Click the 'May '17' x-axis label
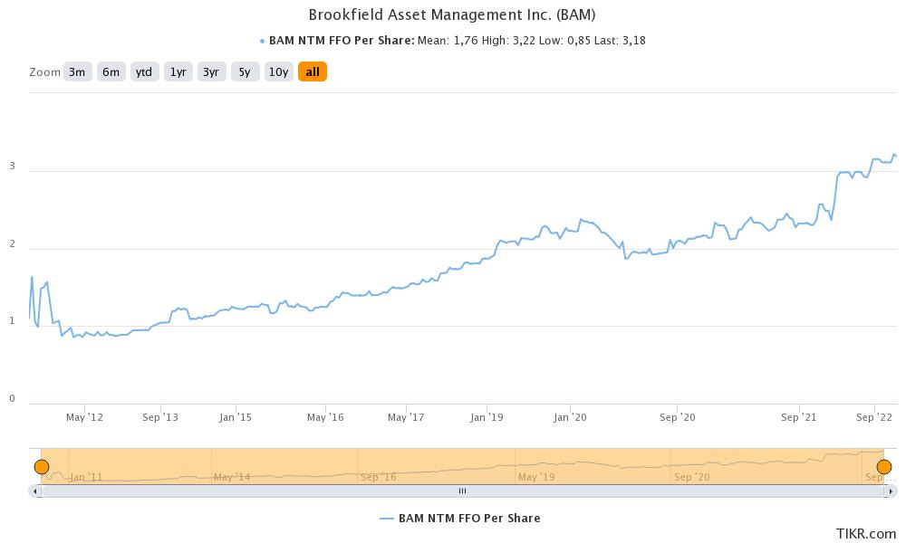Screen dimensions: 906x543 (x=406, y=417)
